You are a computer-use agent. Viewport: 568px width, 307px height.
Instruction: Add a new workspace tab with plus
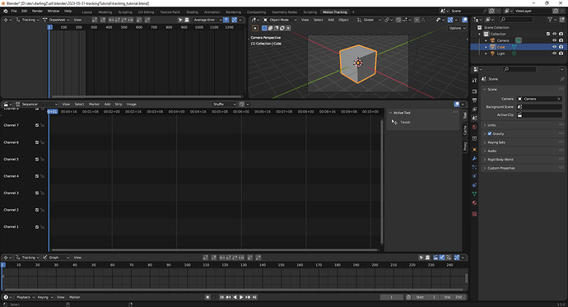click(x=353, y=12)
